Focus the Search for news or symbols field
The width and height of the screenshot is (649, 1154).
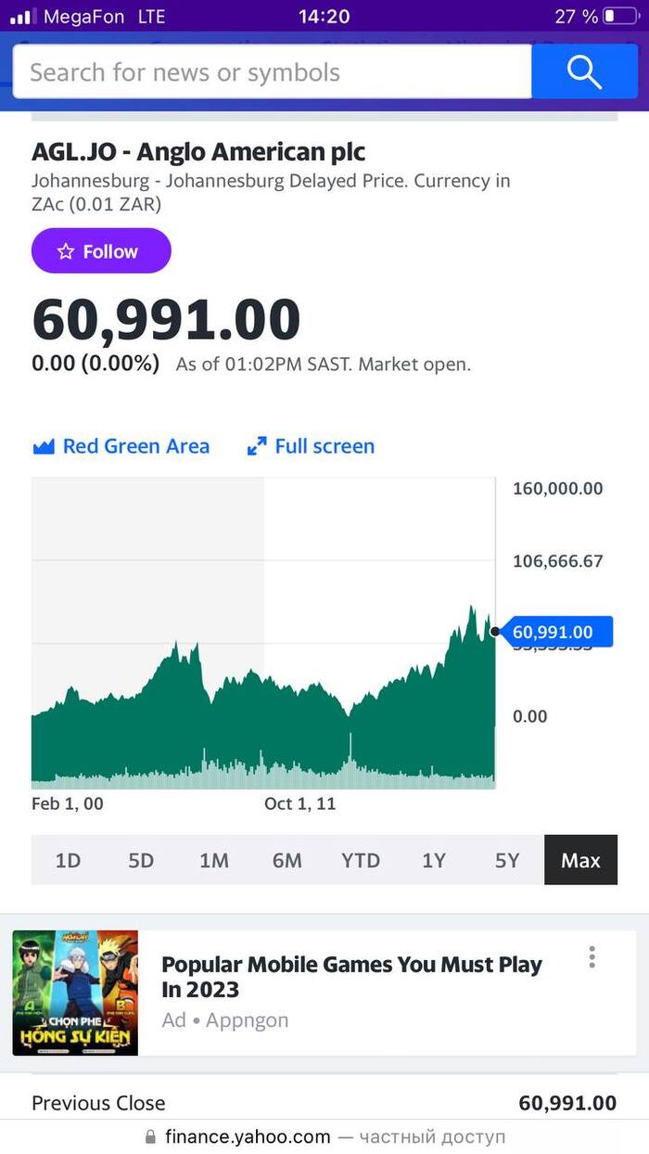272,71
